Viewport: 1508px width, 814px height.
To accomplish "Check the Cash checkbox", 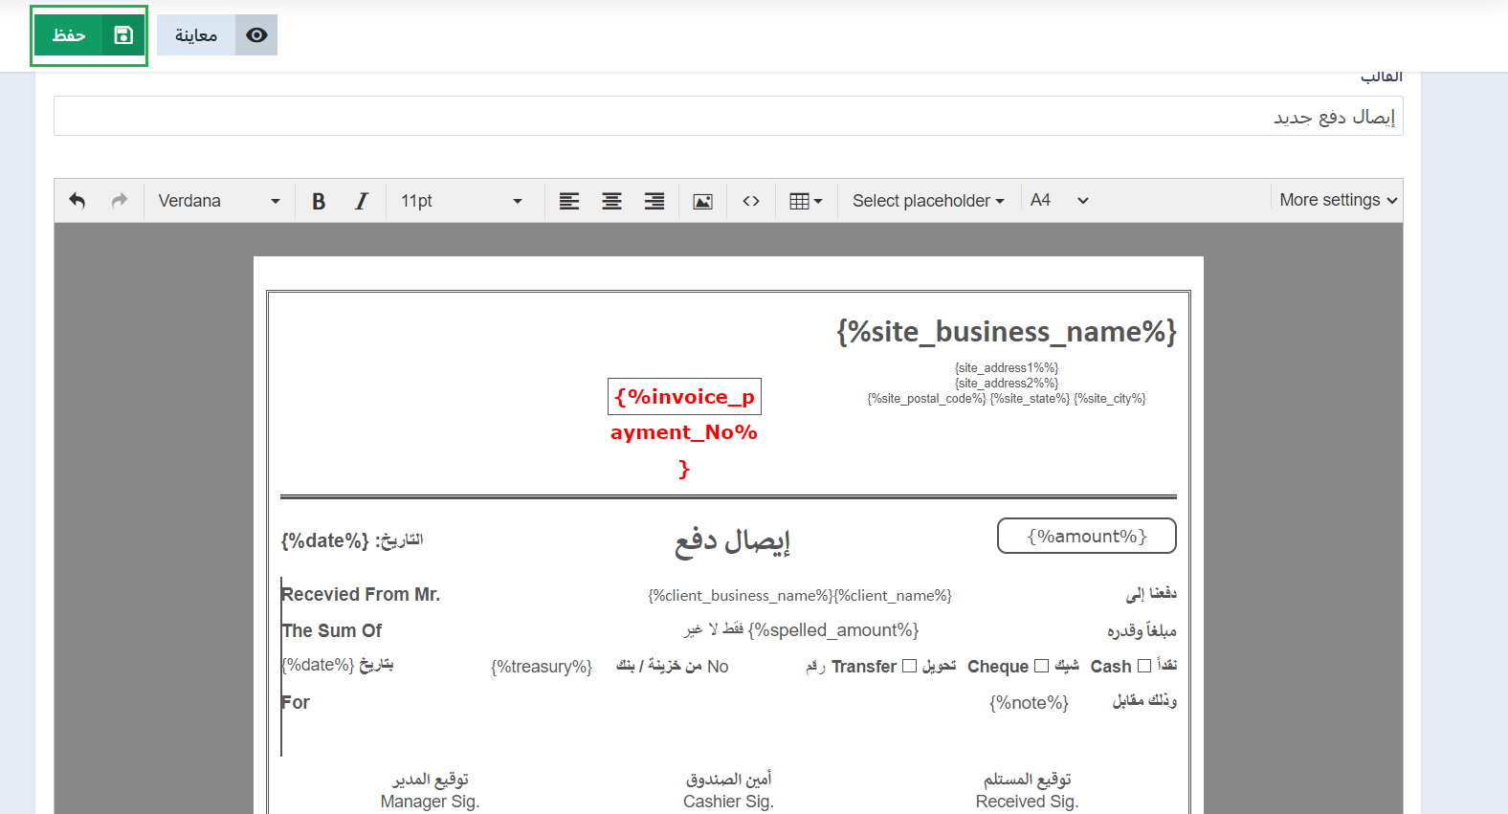I will 1144,666.
